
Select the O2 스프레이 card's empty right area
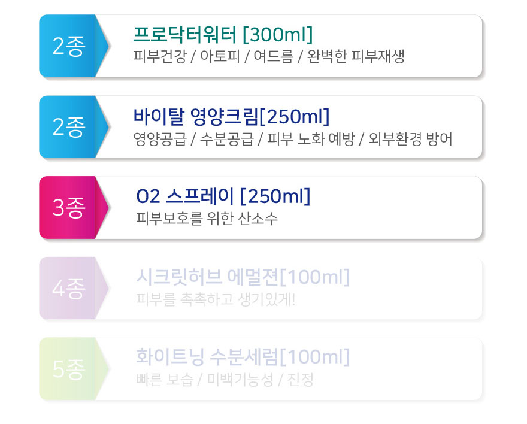tap(396, 208)
